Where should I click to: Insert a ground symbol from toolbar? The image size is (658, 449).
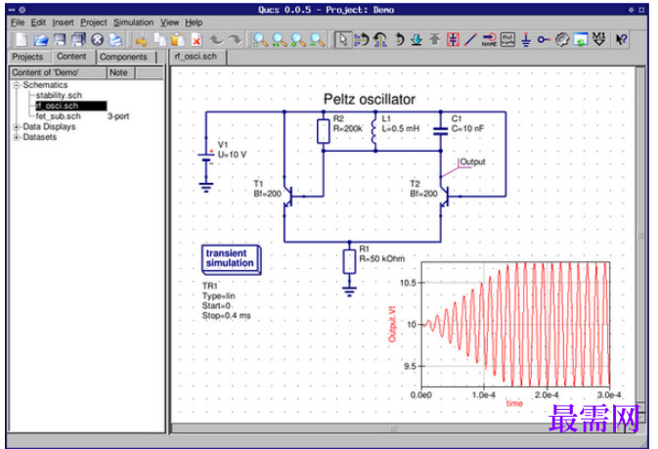526,39
